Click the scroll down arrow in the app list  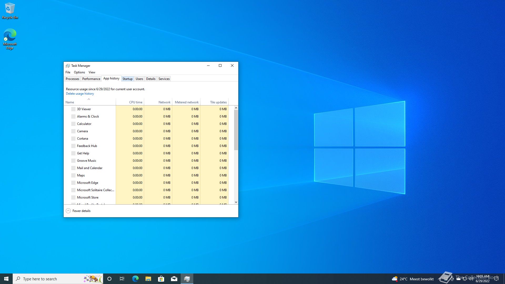coord(236,202)
